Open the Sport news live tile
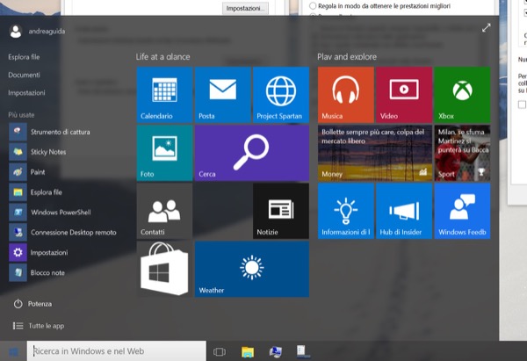The height and width of the screenshot is (361, 527). pos(463,153)
